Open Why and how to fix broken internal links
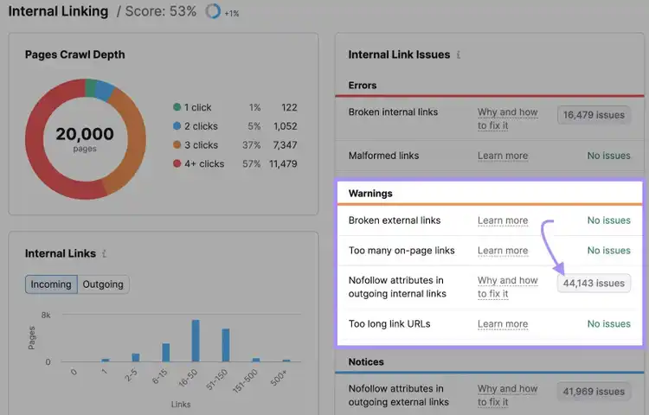Image resolution: width=649 pixels, height=415 pixels. [507, 118]
